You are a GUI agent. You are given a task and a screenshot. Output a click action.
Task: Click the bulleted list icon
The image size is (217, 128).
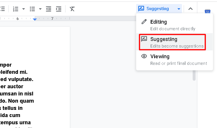pyautogui.click(x=32, y=9)
